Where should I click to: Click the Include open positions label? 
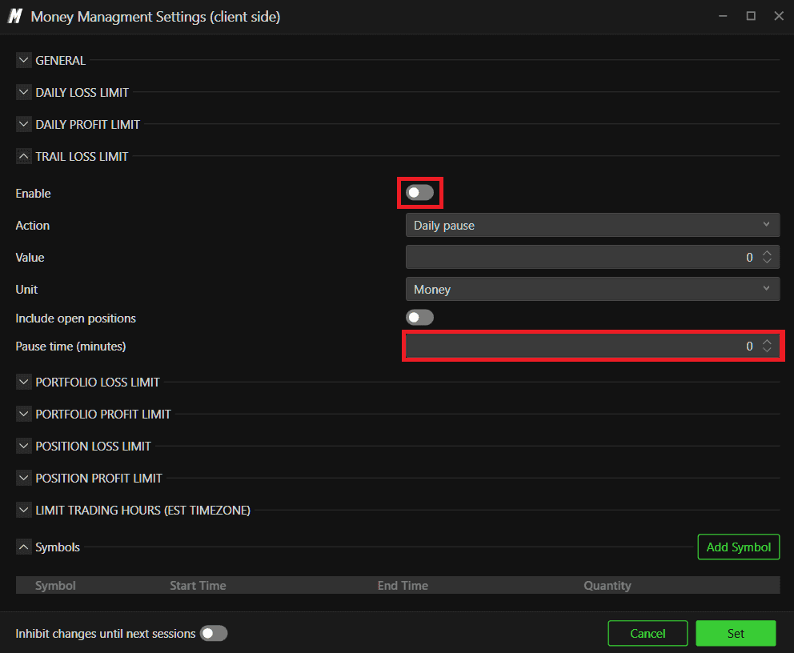[x=75, y=318]
